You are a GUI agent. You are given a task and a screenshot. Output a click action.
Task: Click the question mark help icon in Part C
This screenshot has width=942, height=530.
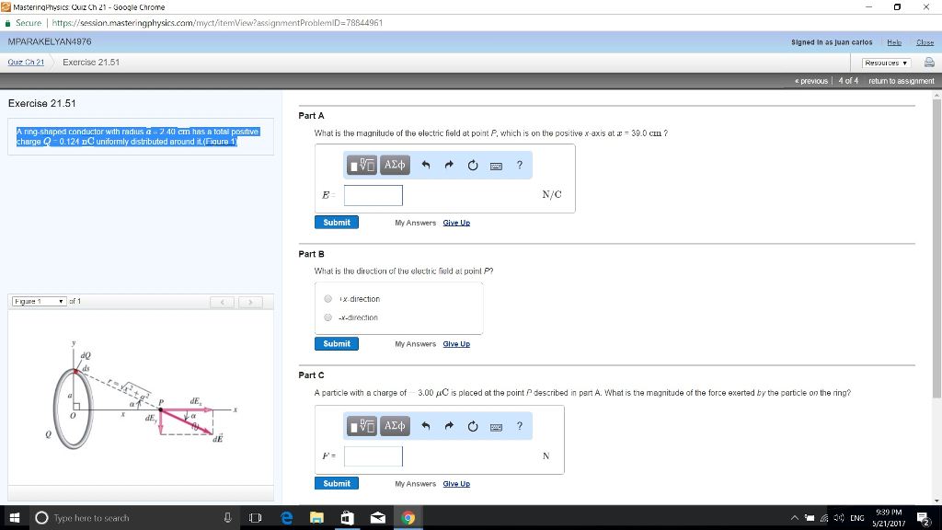point(520,425)
